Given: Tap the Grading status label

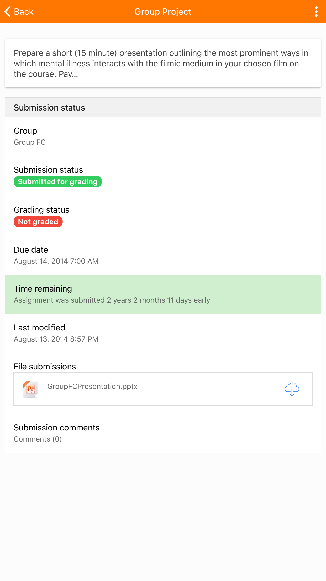Looking at the screenshot, I should click(41, 209).
